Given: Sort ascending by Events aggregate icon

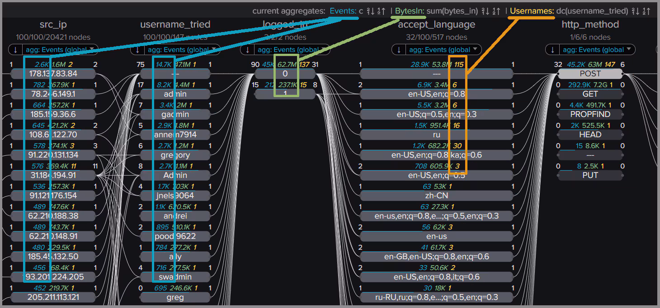Looking at the screenshot, I should click(381, 11).
